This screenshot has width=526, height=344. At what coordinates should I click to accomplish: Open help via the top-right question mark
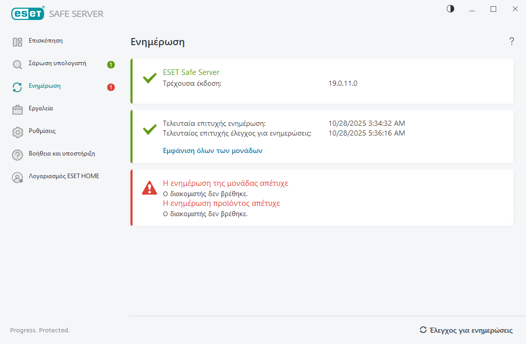(x=512, y=42)
